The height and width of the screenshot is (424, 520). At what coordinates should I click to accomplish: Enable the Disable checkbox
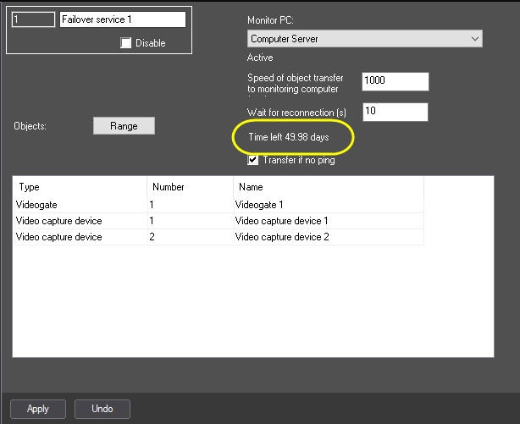[126, 43]
